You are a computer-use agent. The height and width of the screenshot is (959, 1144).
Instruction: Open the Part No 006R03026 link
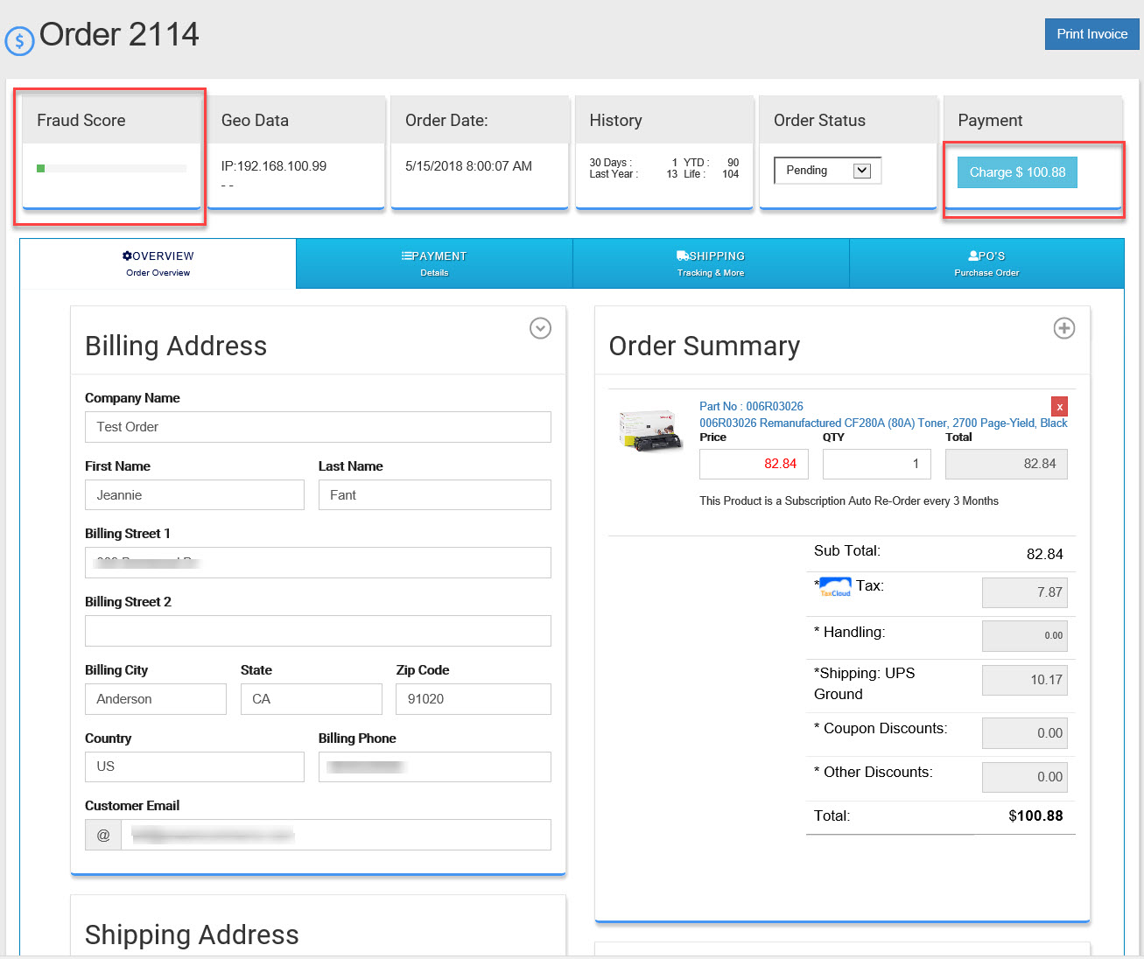click(751, 406)
